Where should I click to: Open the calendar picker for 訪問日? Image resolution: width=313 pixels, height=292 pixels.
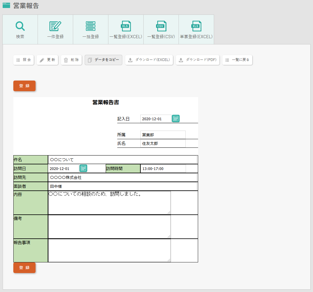[83, 168]
